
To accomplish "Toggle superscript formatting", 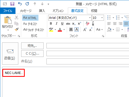I will click(x=79, y=24).
